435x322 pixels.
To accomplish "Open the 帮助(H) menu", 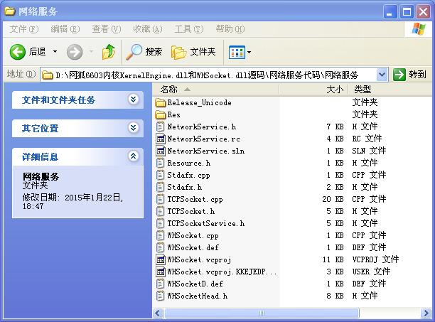I will pyautogui.click(x=230, y=29).
